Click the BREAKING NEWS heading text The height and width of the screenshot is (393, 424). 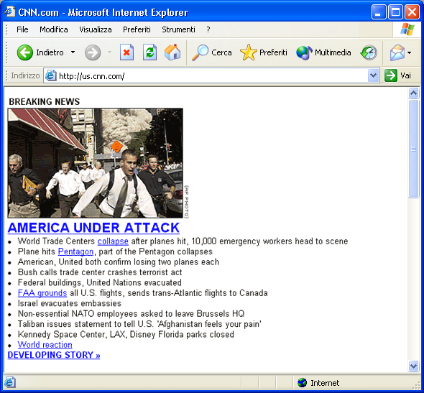click(x=45, y=101)
